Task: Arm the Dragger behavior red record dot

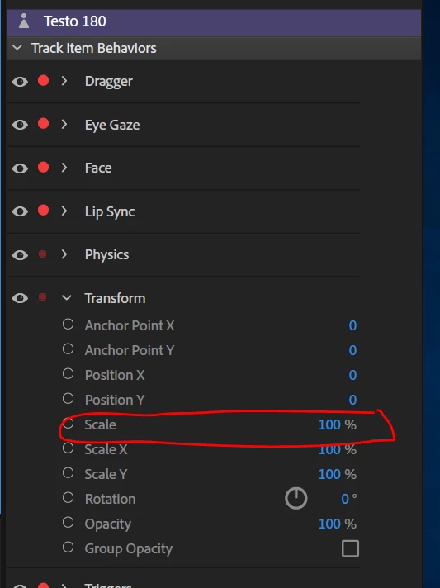Action: 43,81
